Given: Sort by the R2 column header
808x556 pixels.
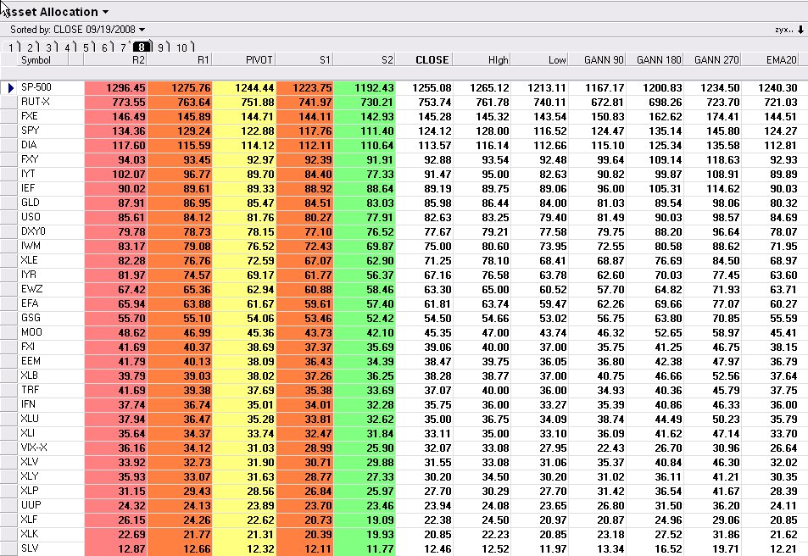Looking at the screenshot, I should 115,60.
